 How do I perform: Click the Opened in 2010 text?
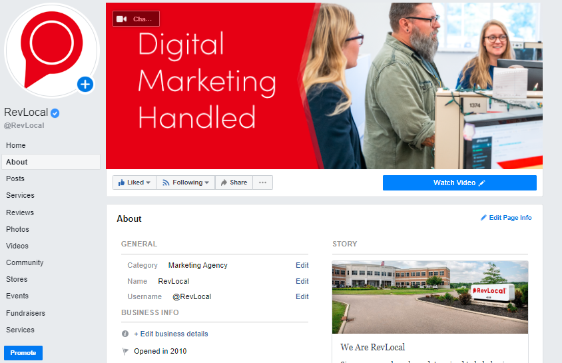click(x=160, y=351)
